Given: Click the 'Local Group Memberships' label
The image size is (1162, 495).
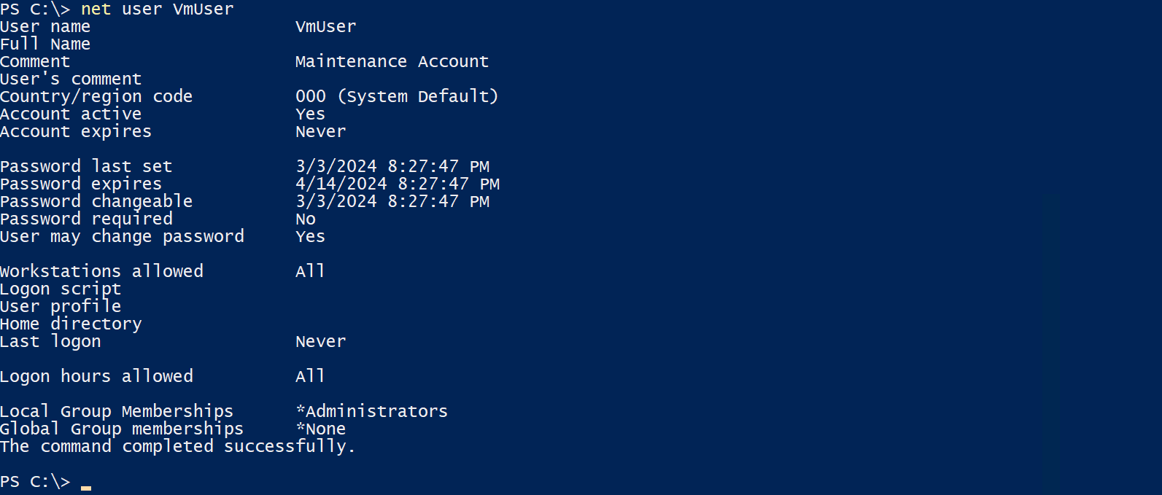Looking at the screenshot, I should click(x=117, y=412).
